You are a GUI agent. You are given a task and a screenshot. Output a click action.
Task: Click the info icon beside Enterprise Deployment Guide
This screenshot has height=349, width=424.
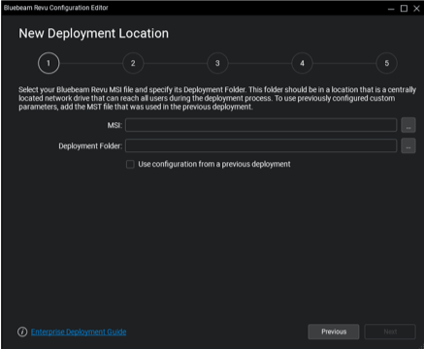point(22,332)
